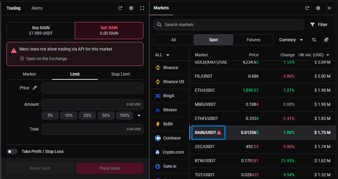Open the Currency dropdown
Screen dimensions: 338x179
point(291,40)
